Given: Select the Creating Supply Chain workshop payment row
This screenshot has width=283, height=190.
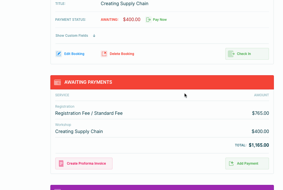Looking at the screenshot, I should pyautogui.click(x=79, y=131).
